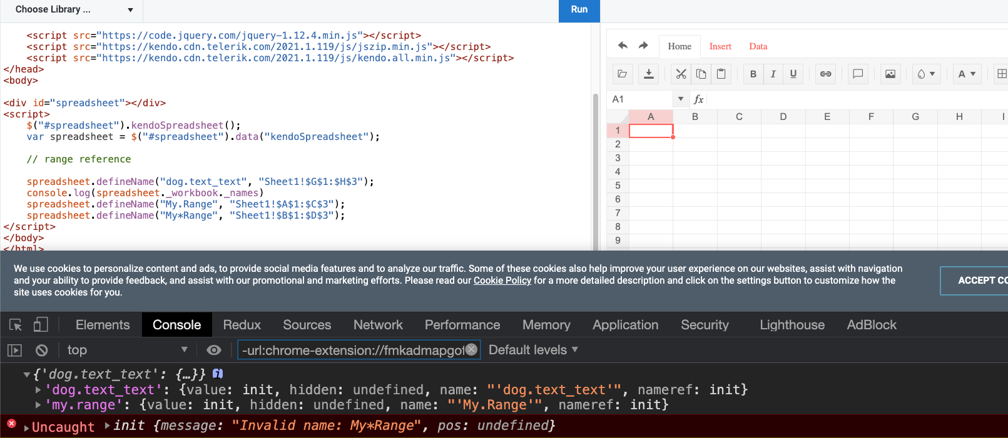Switch to spreadsheet Data tab
The width and height of the screenshot is (1008, 438).
tap(758, 46)
